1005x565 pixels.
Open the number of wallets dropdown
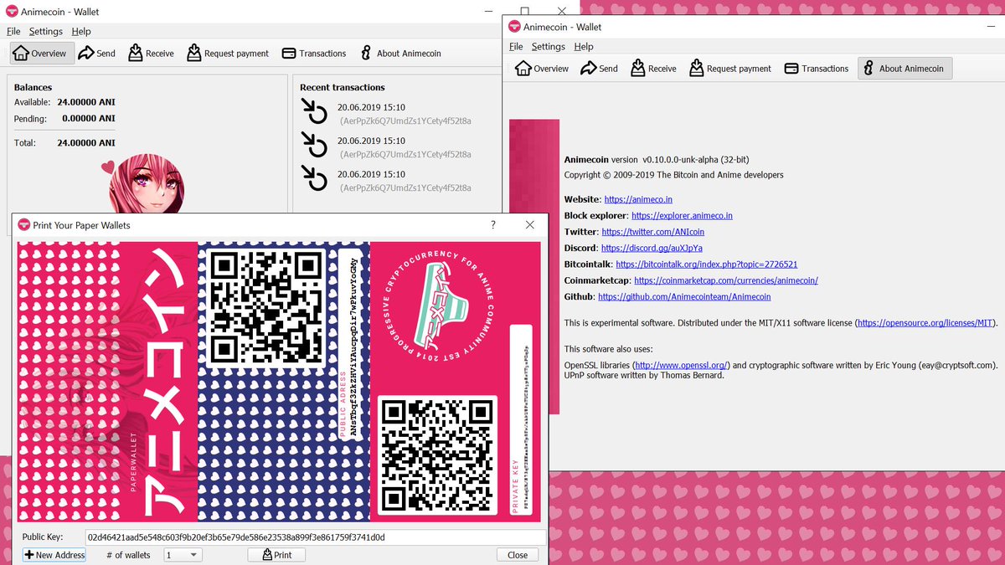(183, 555)
